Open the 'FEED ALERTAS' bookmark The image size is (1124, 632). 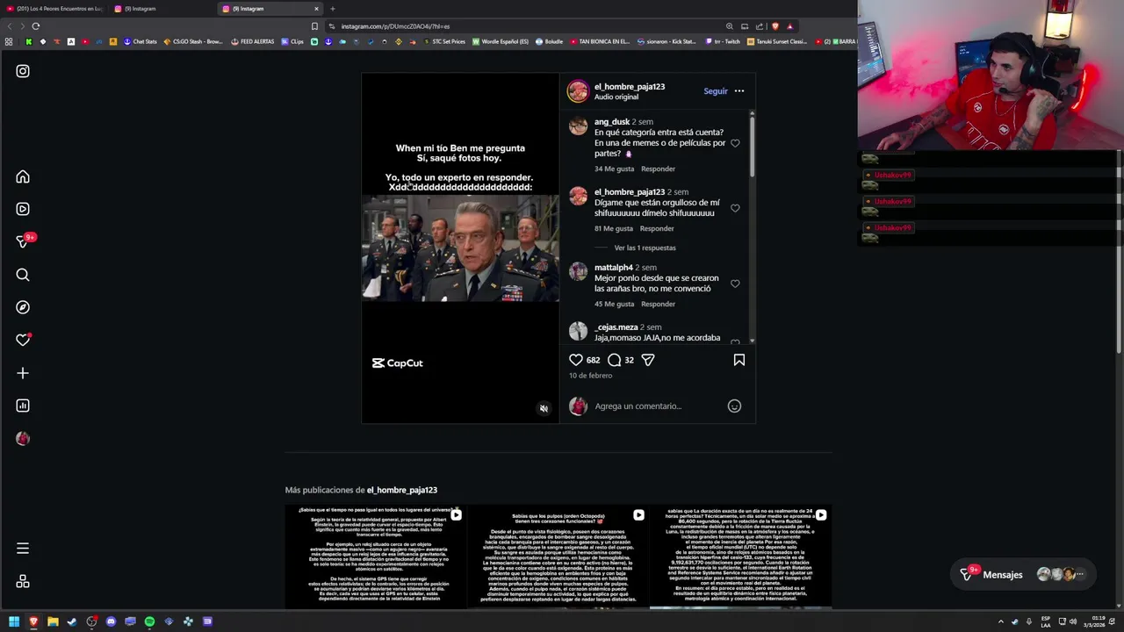pos(252,41)
